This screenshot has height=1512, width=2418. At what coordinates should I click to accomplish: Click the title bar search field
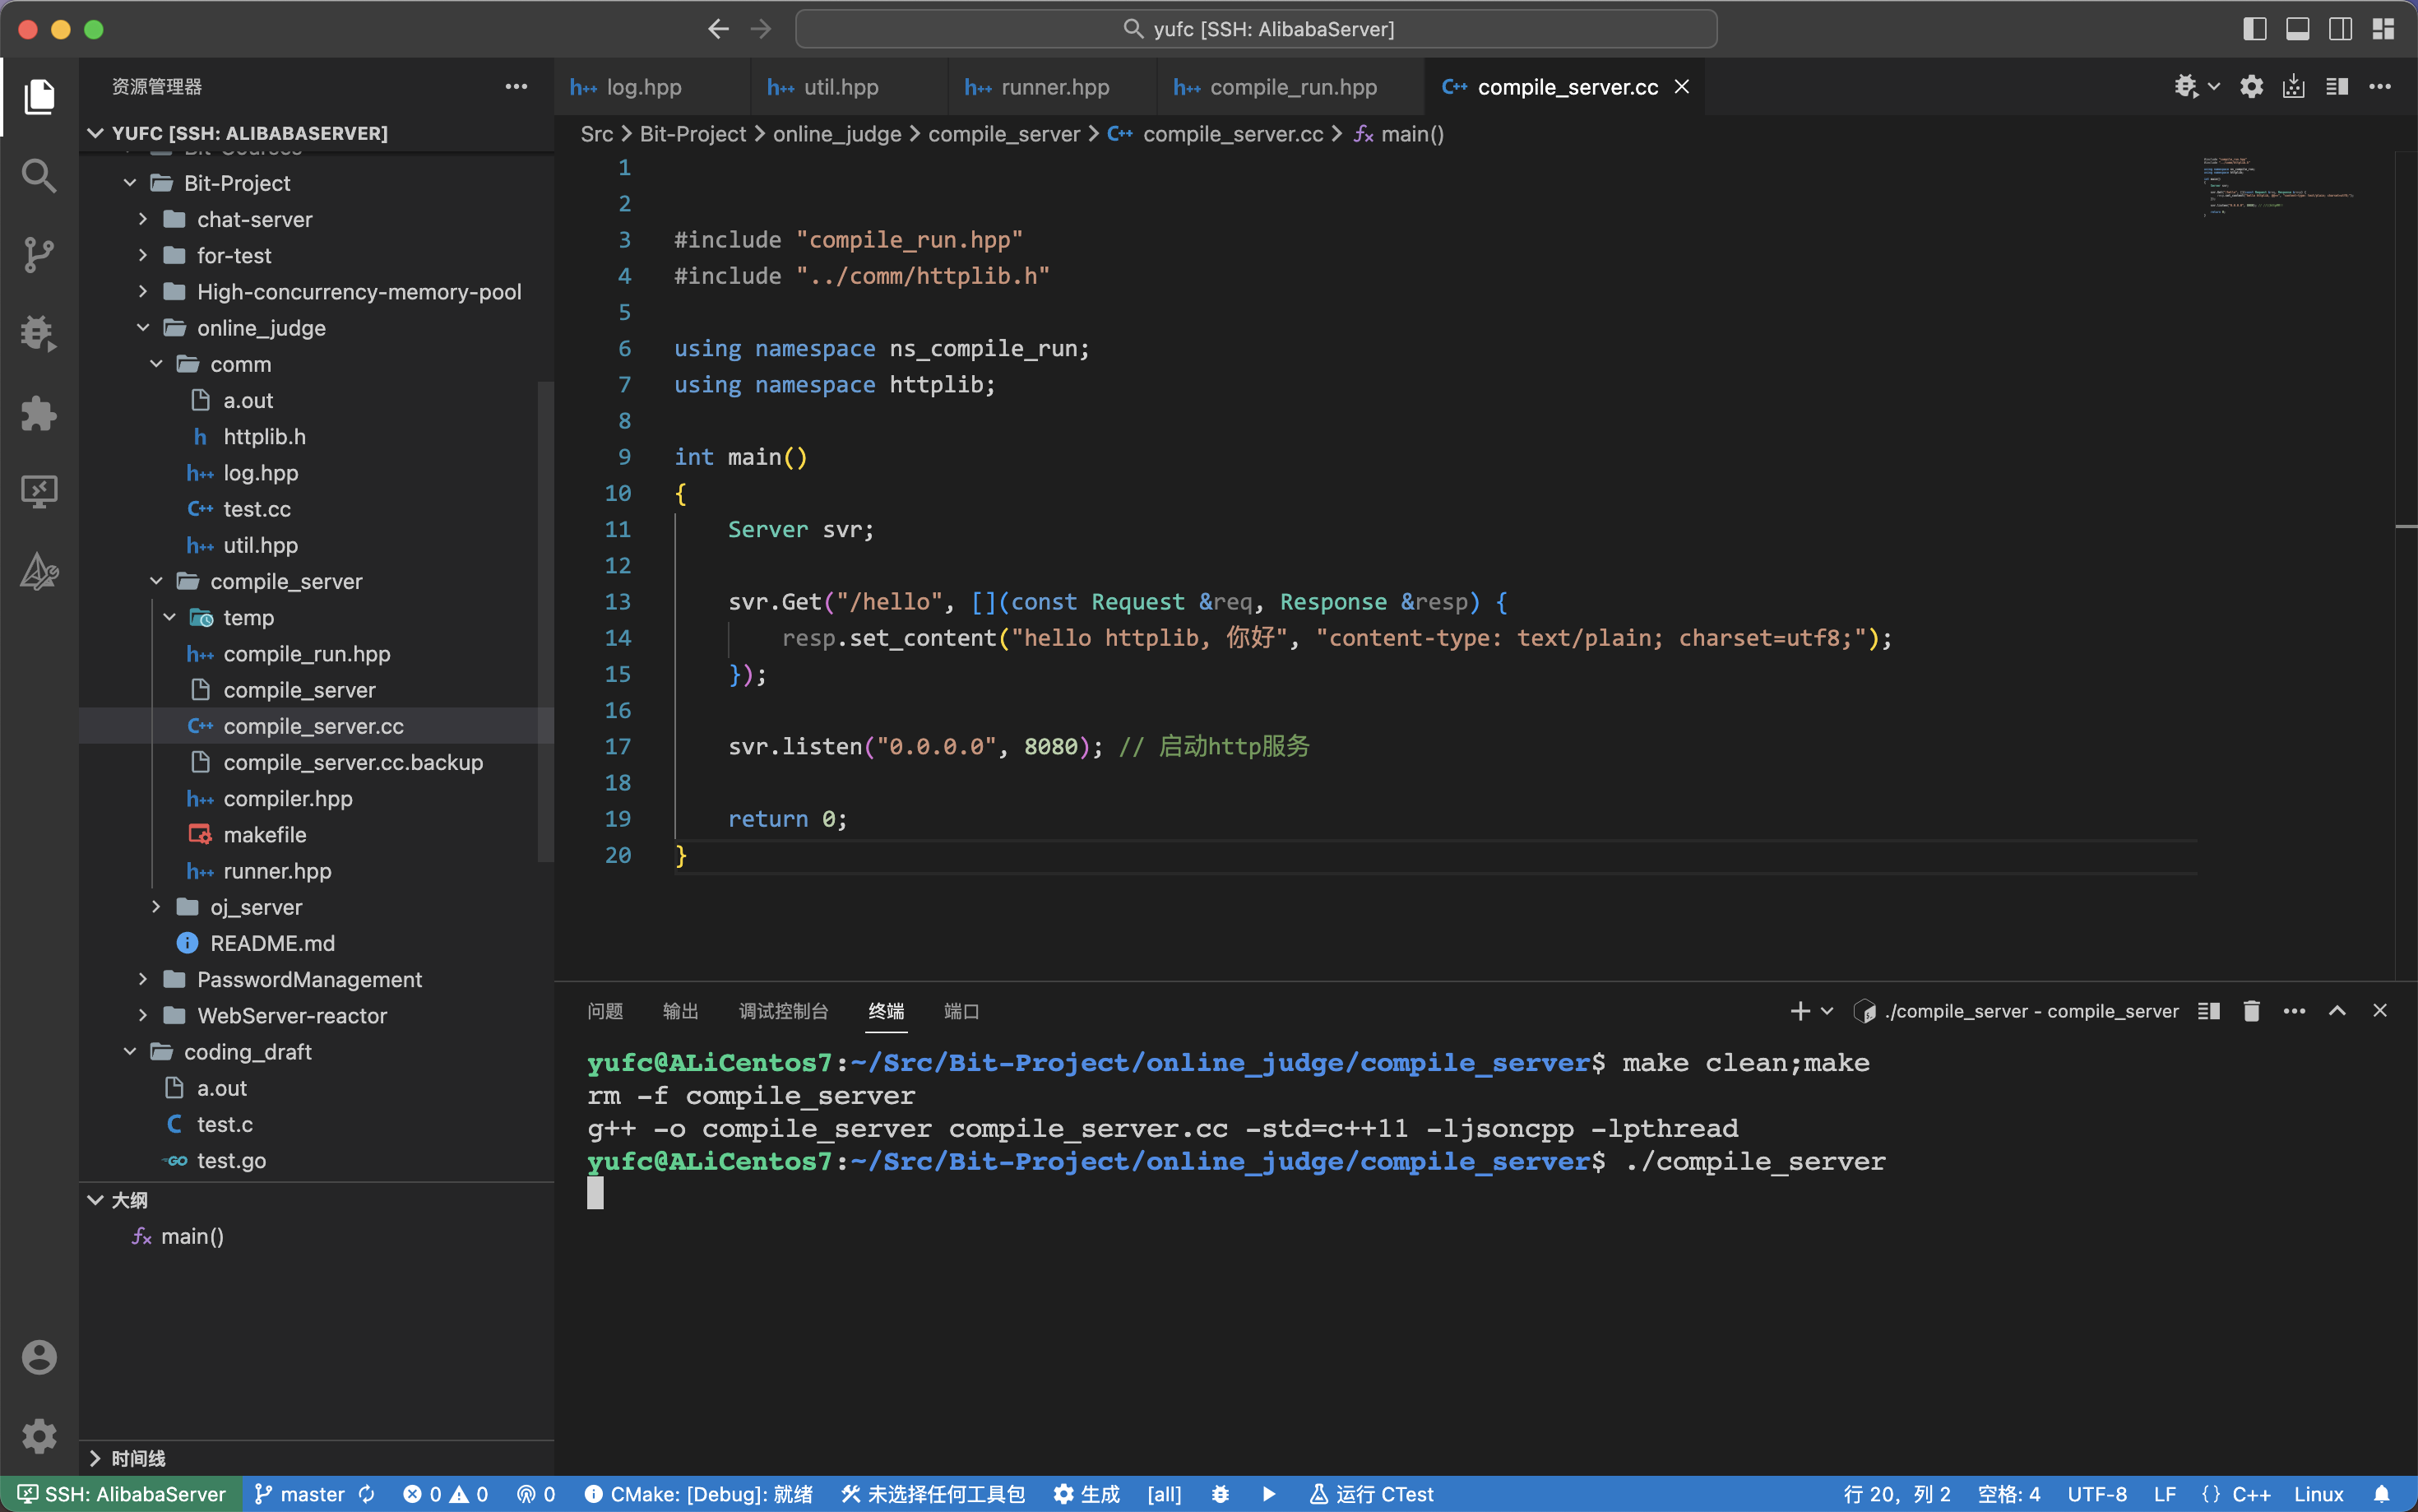click(1257, 29)
